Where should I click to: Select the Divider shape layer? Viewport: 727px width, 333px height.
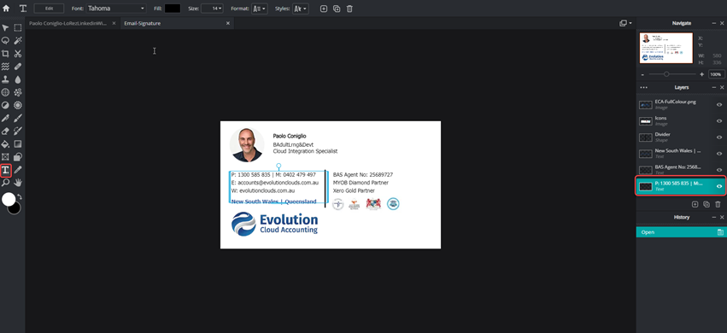pos(681,137)
